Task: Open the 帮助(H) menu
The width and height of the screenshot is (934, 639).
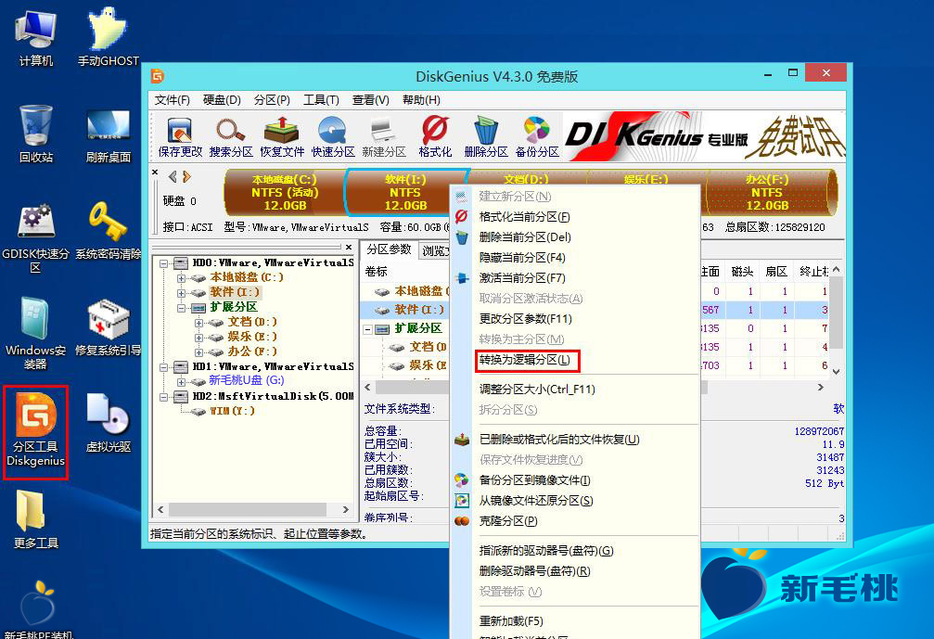Action: click(421, 100)
